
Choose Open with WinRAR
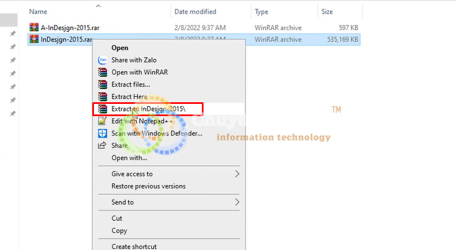click(140, 72)
